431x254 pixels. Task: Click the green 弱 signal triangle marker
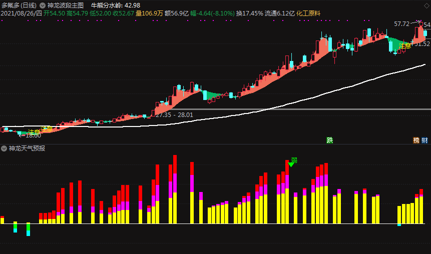tap(291, 164)
